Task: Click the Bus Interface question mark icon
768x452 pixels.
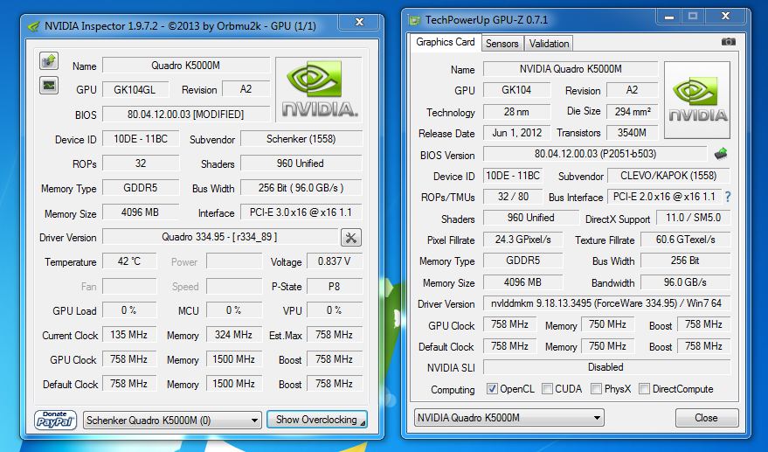Action: (728, 197)
